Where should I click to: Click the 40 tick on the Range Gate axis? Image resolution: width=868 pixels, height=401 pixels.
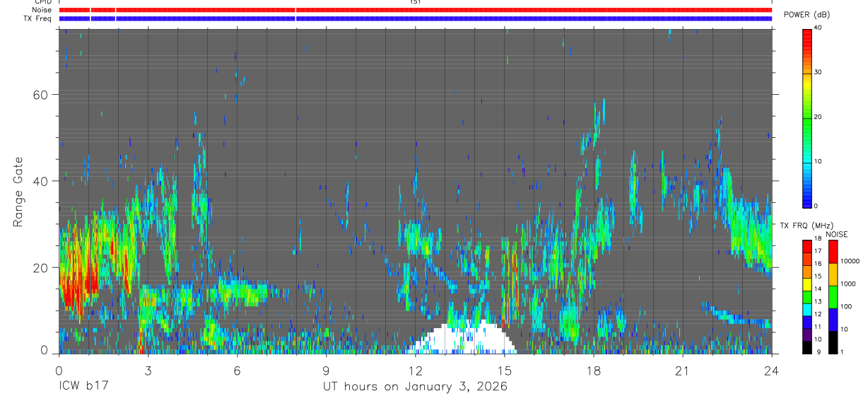click(41, 181)
